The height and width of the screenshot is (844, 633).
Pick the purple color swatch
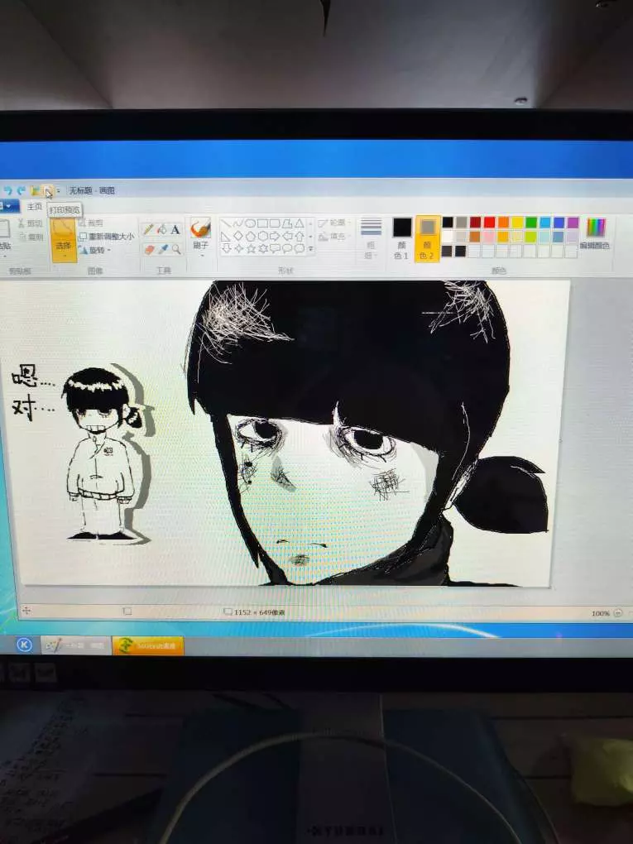573,223
